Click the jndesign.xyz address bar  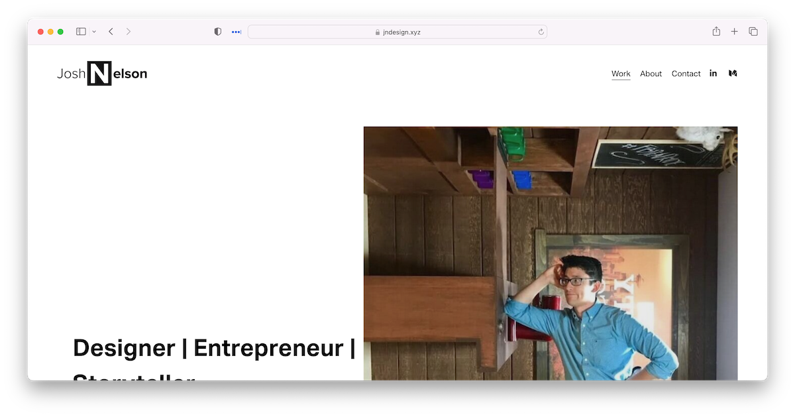pos(397,32)
